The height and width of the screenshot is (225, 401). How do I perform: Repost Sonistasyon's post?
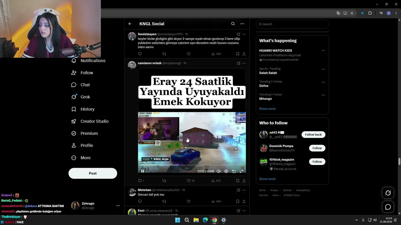pos(164,54)
